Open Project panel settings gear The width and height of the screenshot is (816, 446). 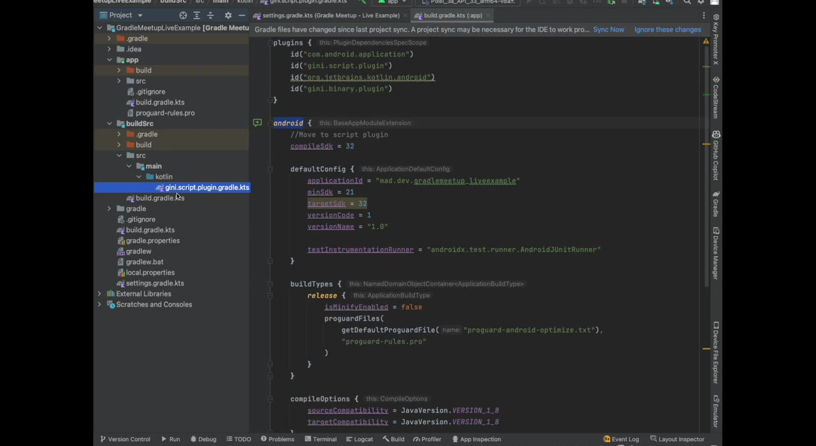click(x=228, y=15)
